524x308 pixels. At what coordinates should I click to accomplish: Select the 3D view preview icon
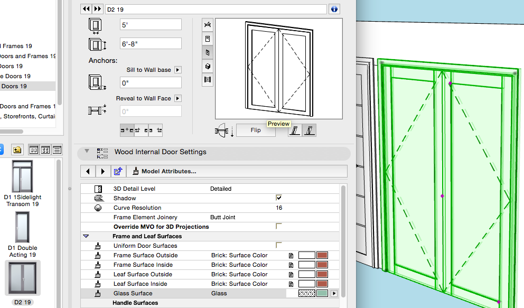(208, 67)
